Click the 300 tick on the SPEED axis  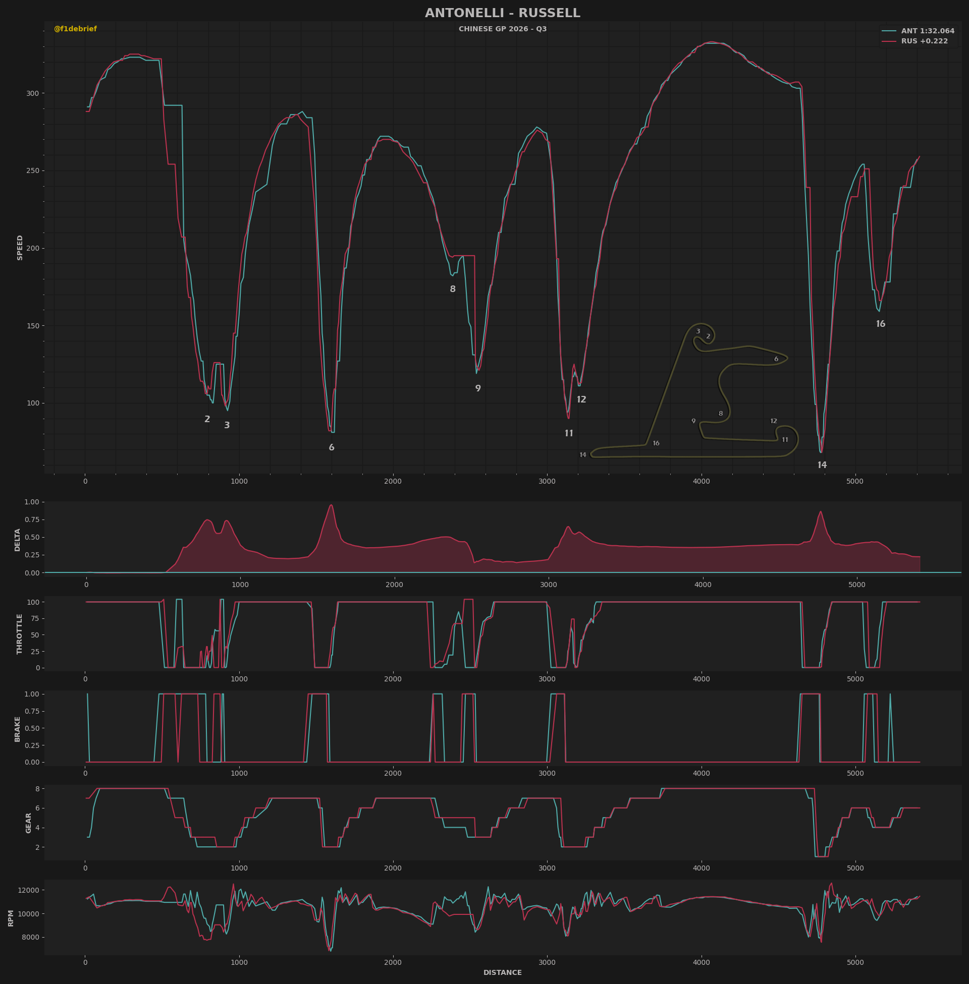point(33,93)
